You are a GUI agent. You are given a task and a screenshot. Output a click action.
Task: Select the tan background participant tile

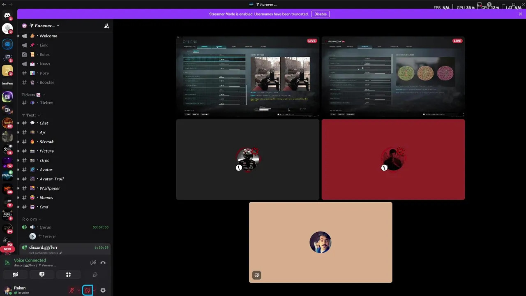321,242
